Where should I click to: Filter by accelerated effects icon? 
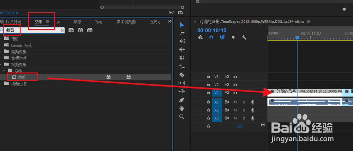click(71, 30)
